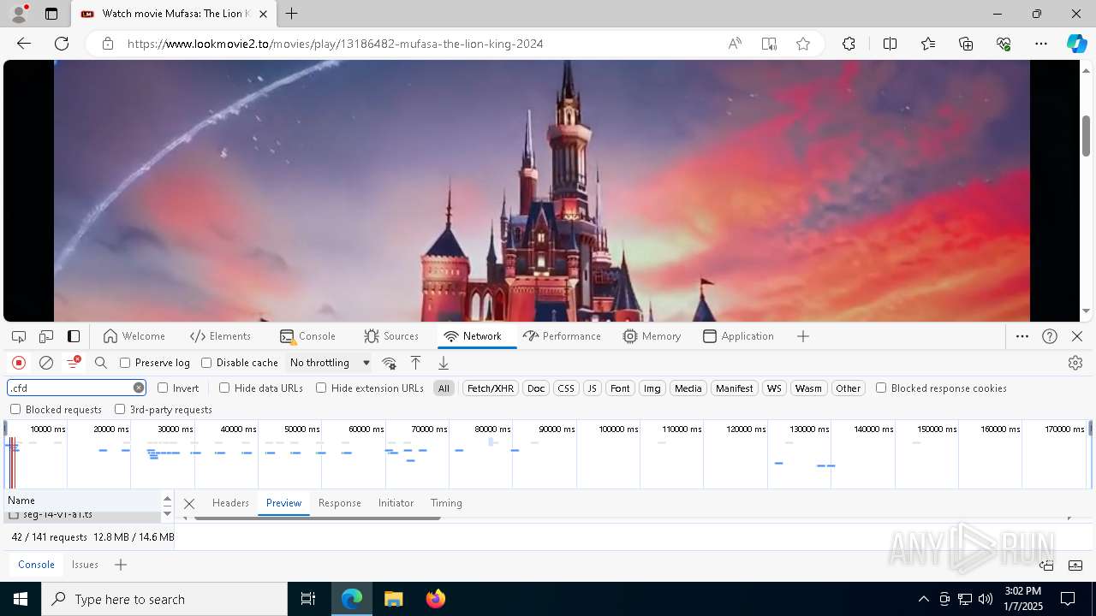Toggle split screen icon
The image size is (1096, 616).
pos(890,44)
